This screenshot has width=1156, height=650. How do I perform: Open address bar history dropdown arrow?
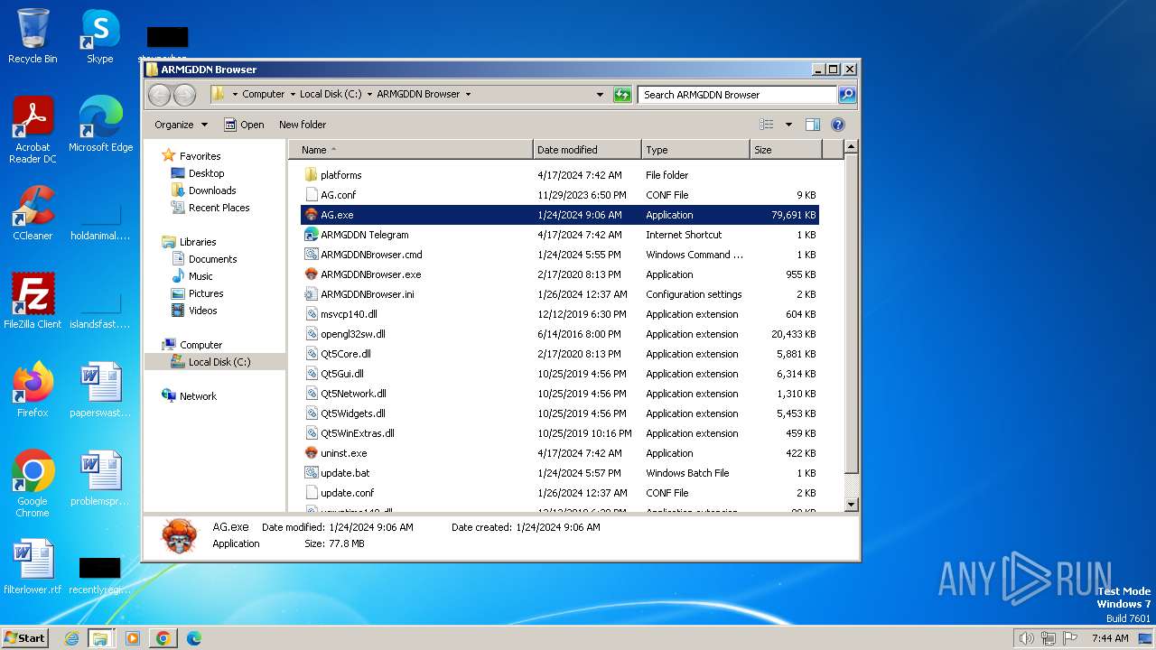(600, 94)
